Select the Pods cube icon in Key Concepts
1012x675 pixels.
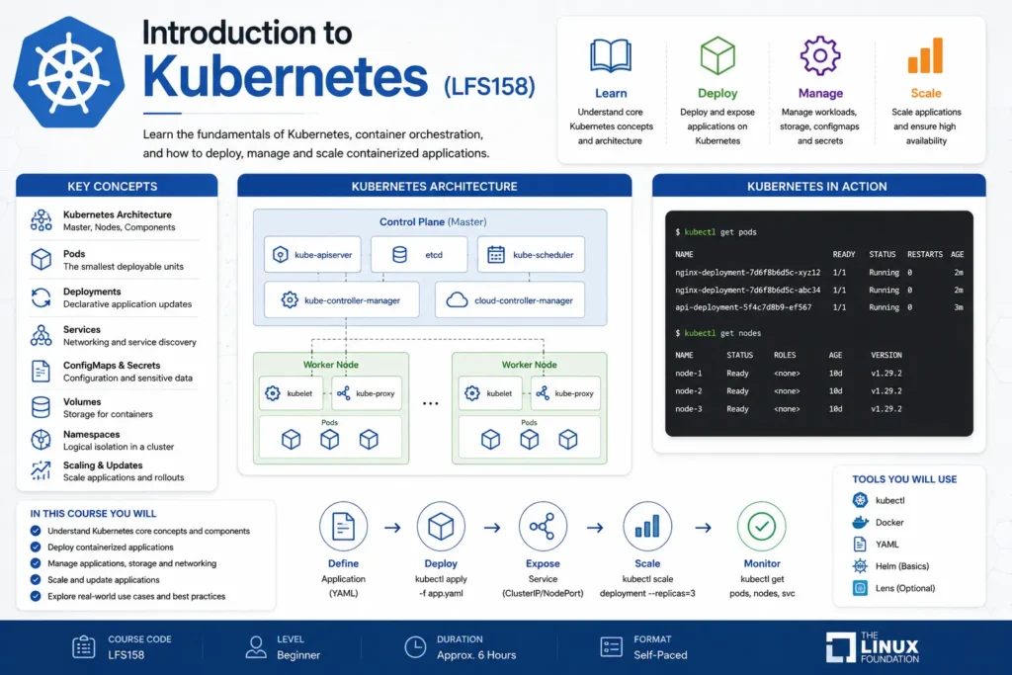click(42, 259)
